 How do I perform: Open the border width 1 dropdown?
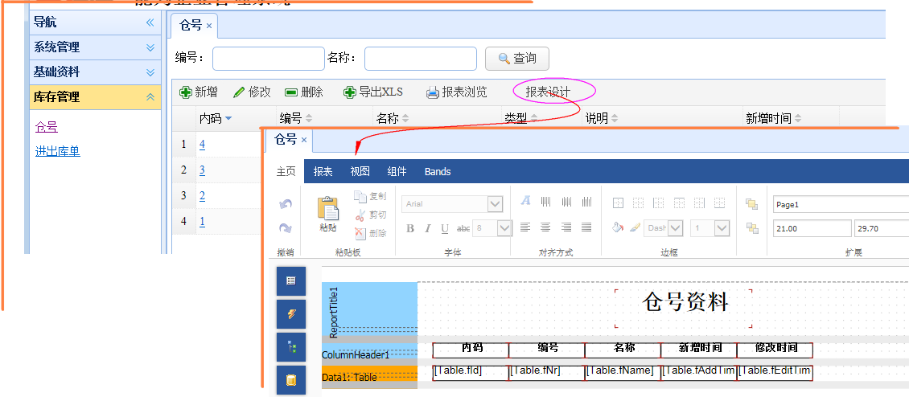point(722,228)
